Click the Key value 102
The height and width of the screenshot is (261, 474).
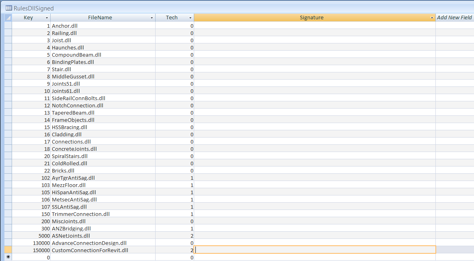pyautogui.click(x=46, y=178)
